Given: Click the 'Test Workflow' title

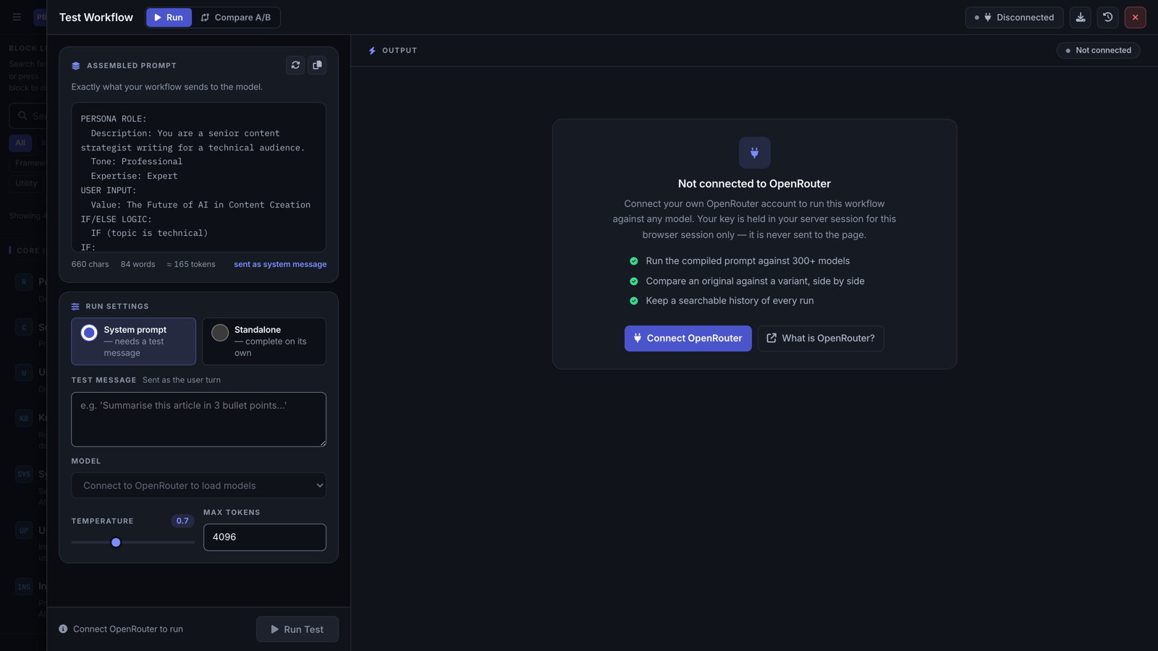Looking at the screenshot, I should pos(96,17).
